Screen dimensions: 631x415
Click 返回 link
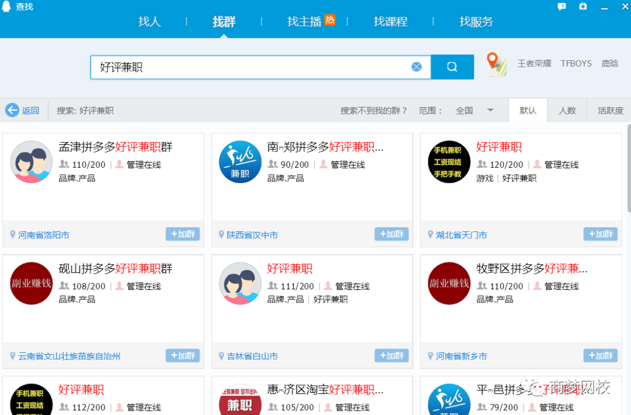pos(30,110)
